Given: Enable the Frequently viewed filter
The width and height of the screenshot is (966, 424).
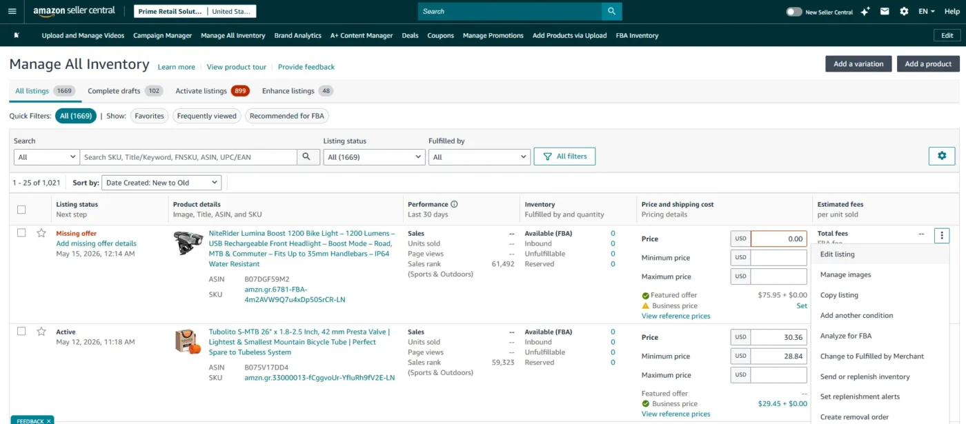Looking at the screenshot, I should pos(207,116).
